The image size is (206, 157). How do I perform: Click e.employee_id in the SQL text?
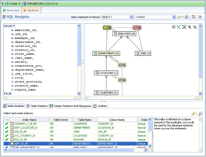[x=24, y=30]
